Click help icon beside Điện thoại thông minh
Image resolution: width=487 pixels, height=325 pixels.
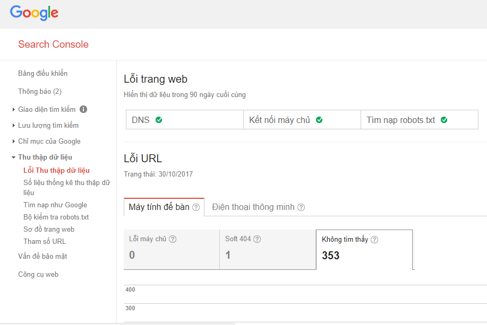pos(301,207)
